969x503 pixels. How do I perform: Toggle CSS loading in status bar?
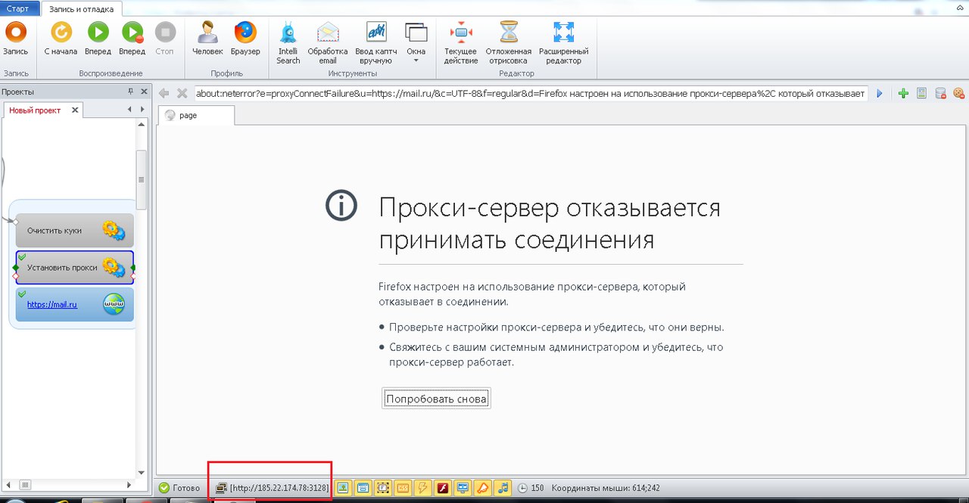click(x=403, y=488)
